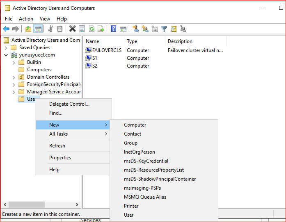
Task: Click the Delete X toolbar icon
Action: [x=72, y=29]
